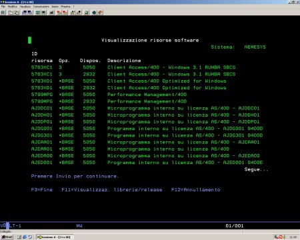Click the Copy toolbar icon

[10, 13]
